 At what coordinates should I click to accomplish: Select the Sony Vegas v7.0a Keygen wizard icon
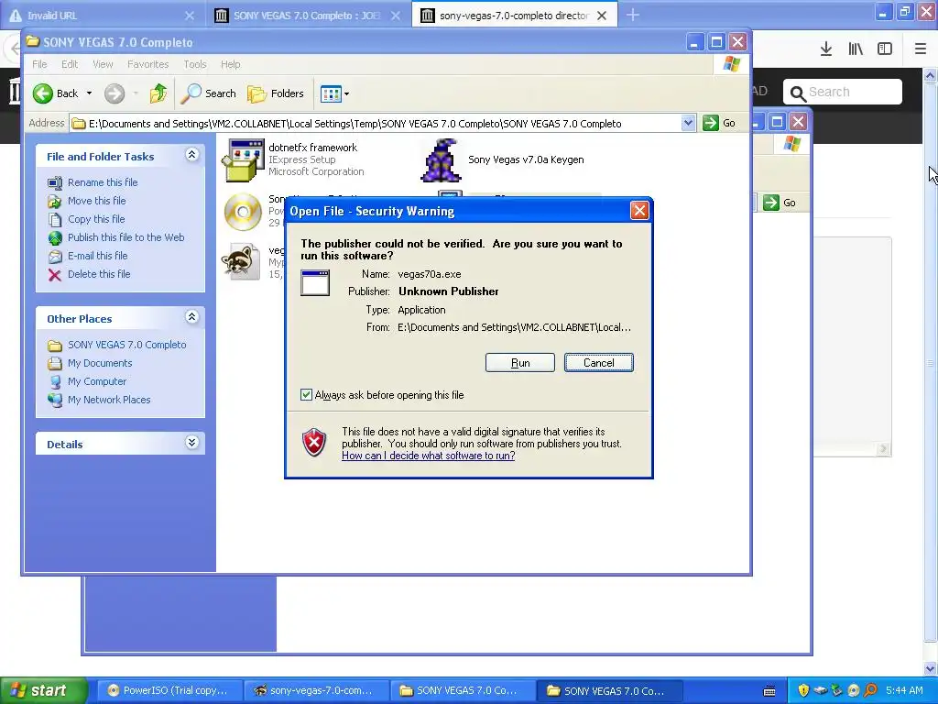(x=441, y=159)
